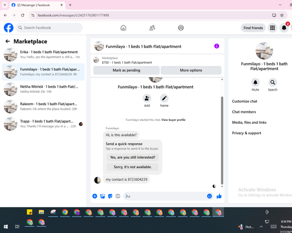Open File Explorer from taskbar
The width and height of the screenshot is (292, 233).
click(x=41, y=212)
